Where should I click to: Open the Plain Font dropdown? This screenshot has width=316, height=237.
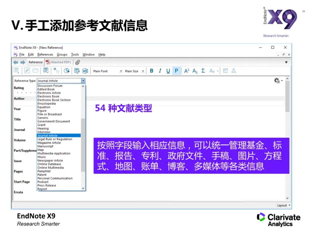click(121, 71)
